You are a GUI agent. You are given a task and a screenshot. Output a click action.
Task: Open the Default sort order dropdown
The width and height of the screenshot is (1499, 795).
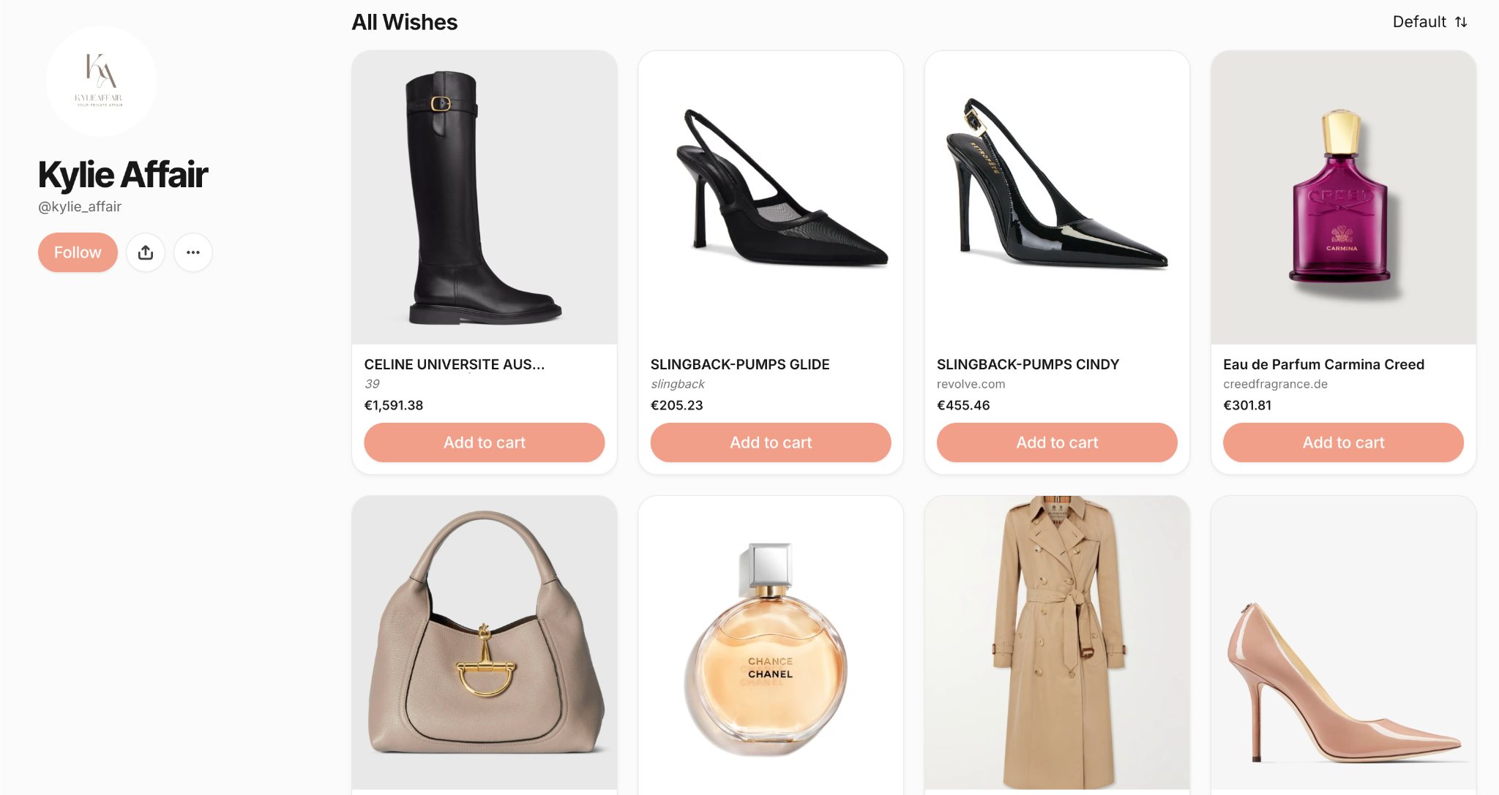1429,22
